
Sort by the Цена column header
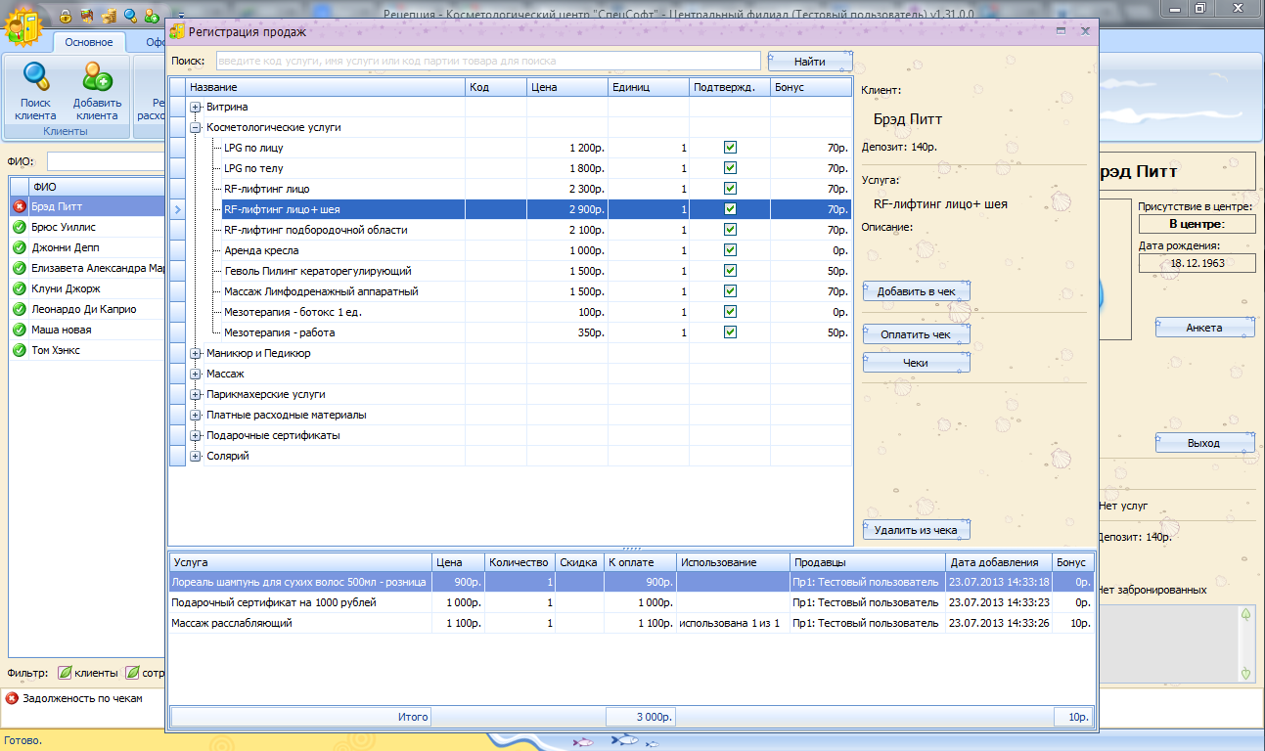point(566,87)
